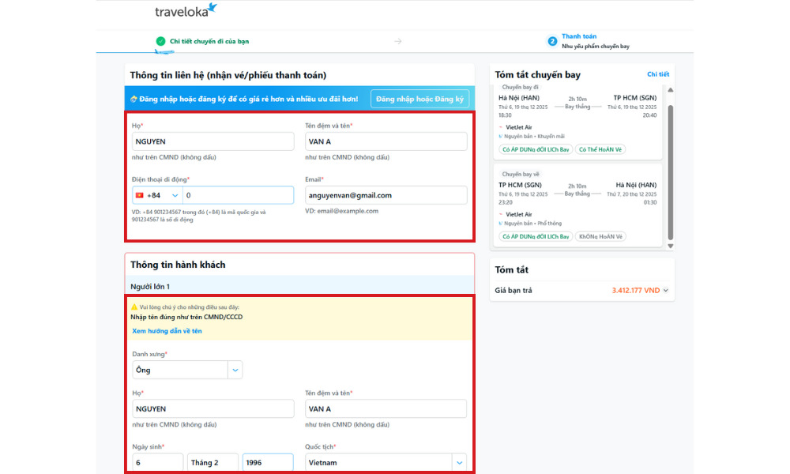Expand the Quốc tịch nationality dropdown
Image resolution: width=790 pixels, height=474 pixels.
(458, 462)
